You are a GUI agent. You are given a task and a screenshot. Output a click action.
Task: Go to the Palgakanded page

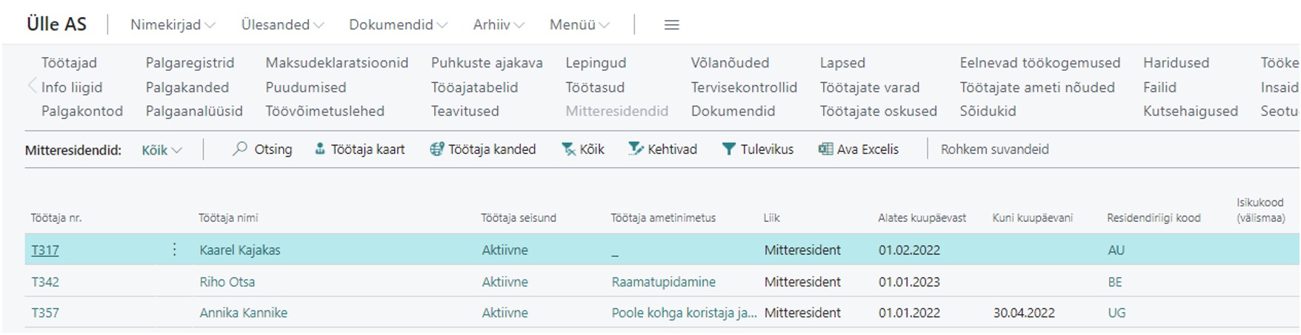tap(187, 87)
